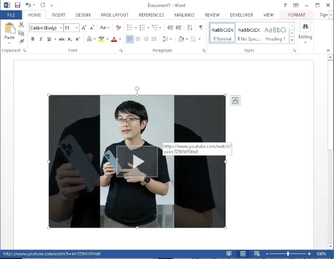Open the INSERT ribbon tab
This screenshot has width=334, height=259.
[x=58, y=15]
